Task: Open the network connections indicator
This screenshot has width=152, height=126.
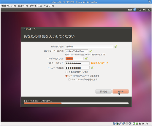Action: point(140,10)
